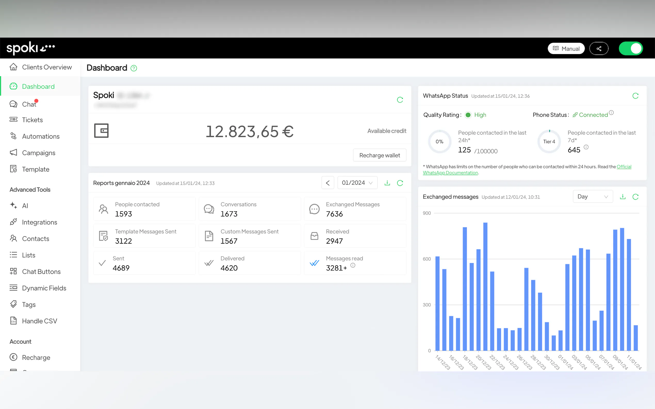Viewport: 655px width, 409px height.
Task: Refresh the WhatsApp Status panel
Action: pos(635,96)
